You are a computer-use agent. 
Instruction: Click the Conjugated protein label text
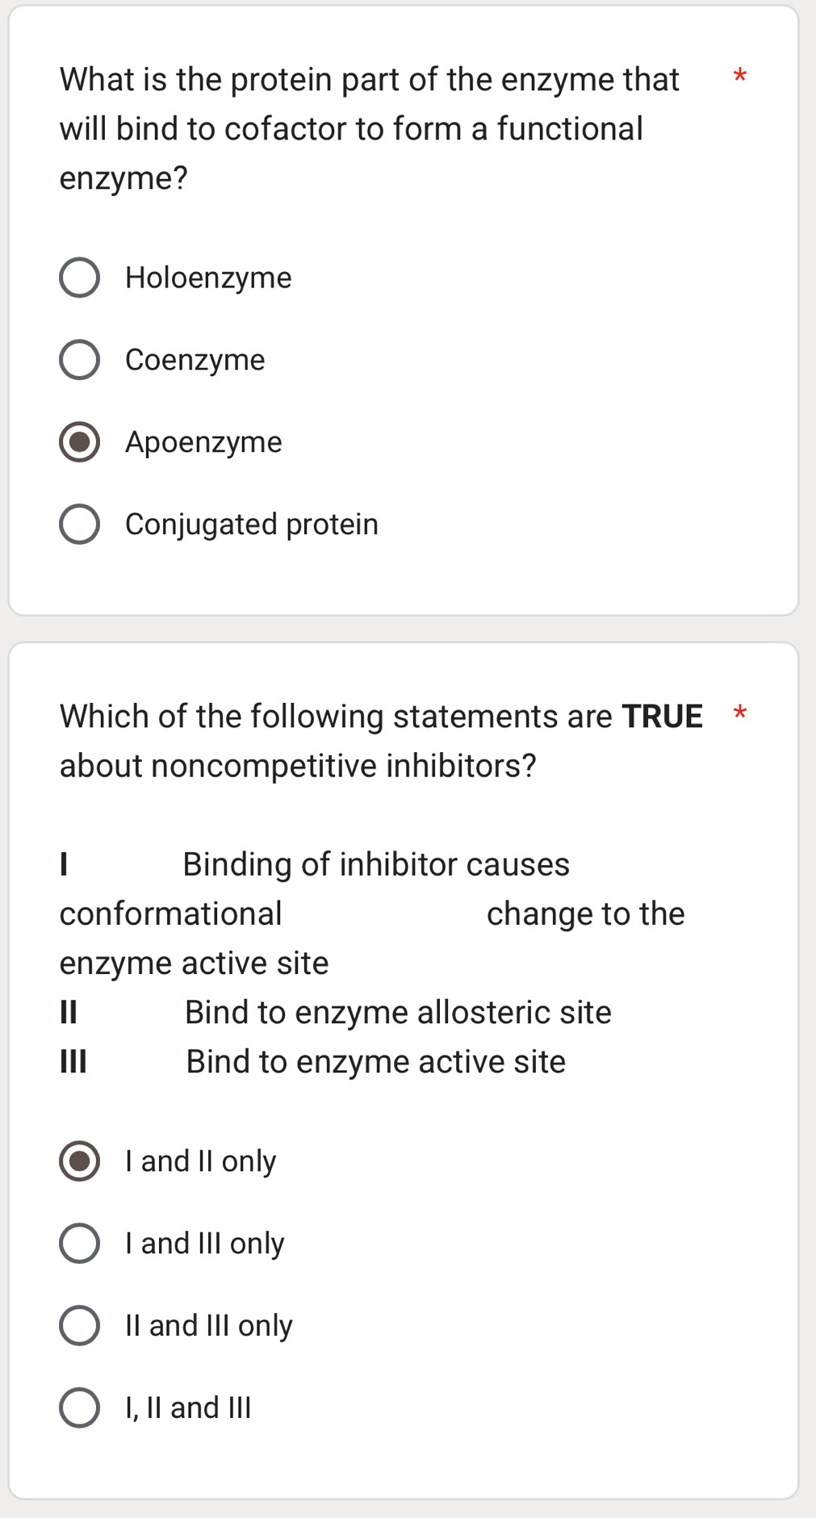(x=252, y=525)
